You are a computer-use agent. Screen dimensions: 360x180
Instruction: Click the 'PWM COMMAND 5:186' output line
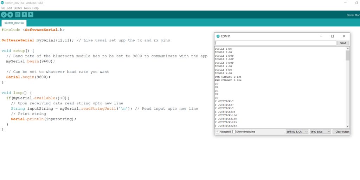point(228,80)
